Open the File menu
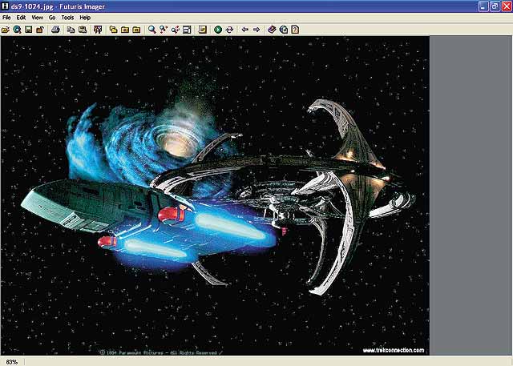 (6, 18)
